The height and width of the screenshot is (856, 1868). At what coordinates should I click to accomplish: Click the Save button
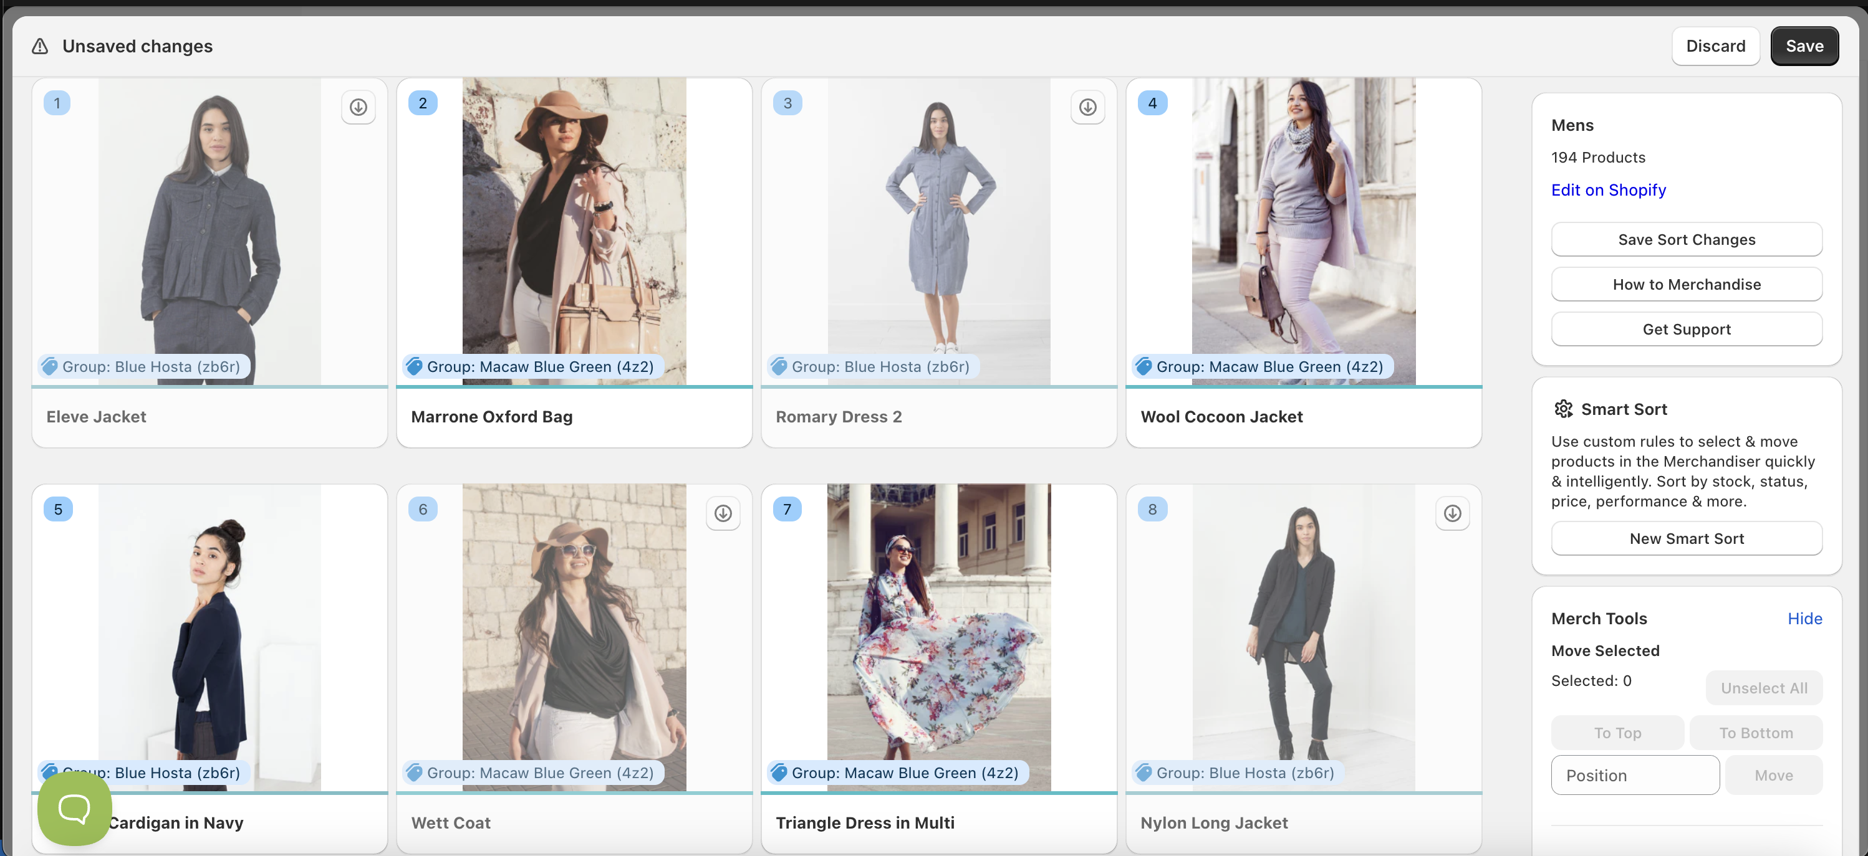(x=1803, y=46)
